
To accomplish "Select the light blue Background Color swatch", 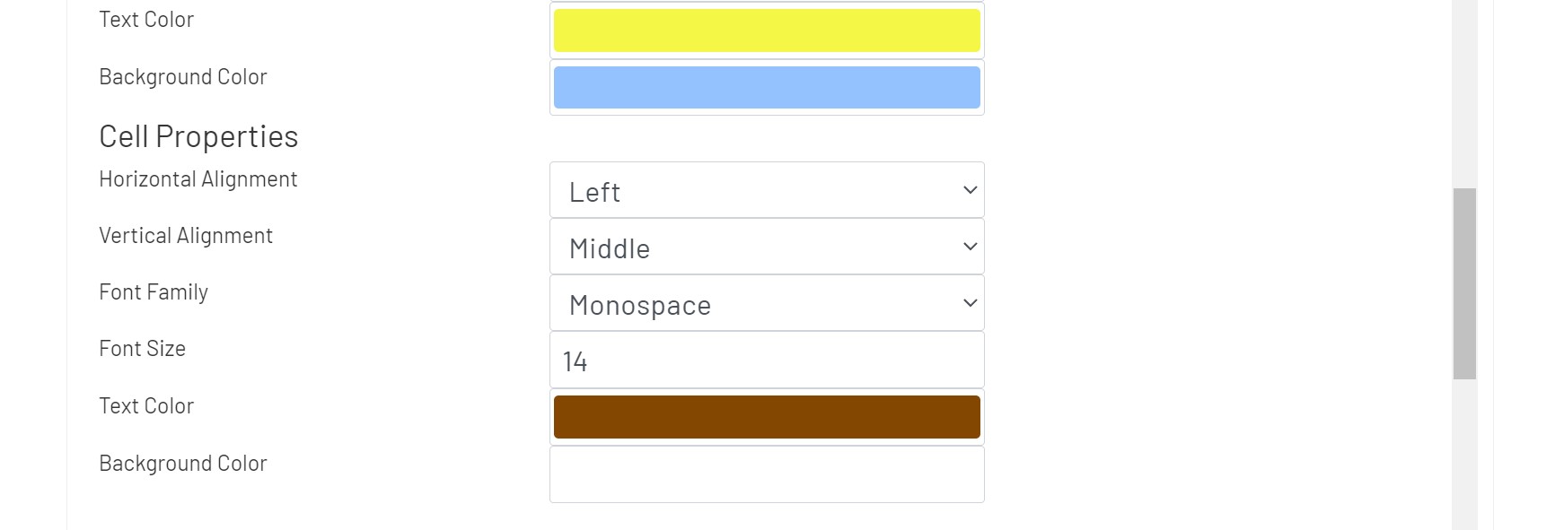I will (767, 87).
